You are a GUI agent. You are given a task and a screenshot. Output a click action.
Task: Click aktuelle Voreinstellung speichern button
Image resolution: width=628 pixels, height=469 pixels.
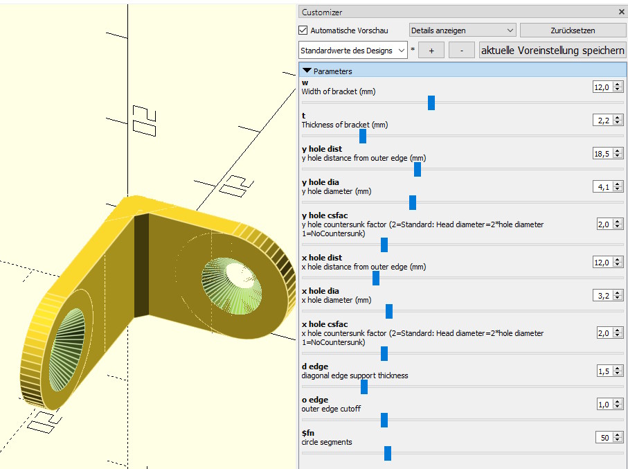(553, 51)
